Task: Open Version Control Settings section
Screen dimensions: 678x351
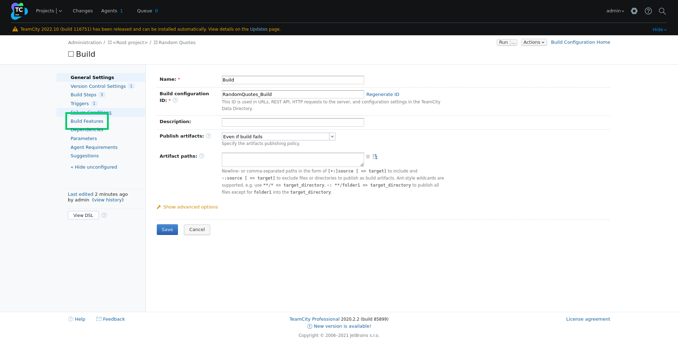Action: (98, 86)
